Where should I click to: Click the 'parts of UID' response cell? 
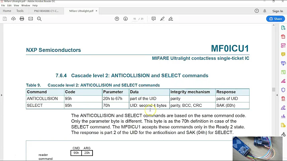pyautogui.click(x=232, y=98)
